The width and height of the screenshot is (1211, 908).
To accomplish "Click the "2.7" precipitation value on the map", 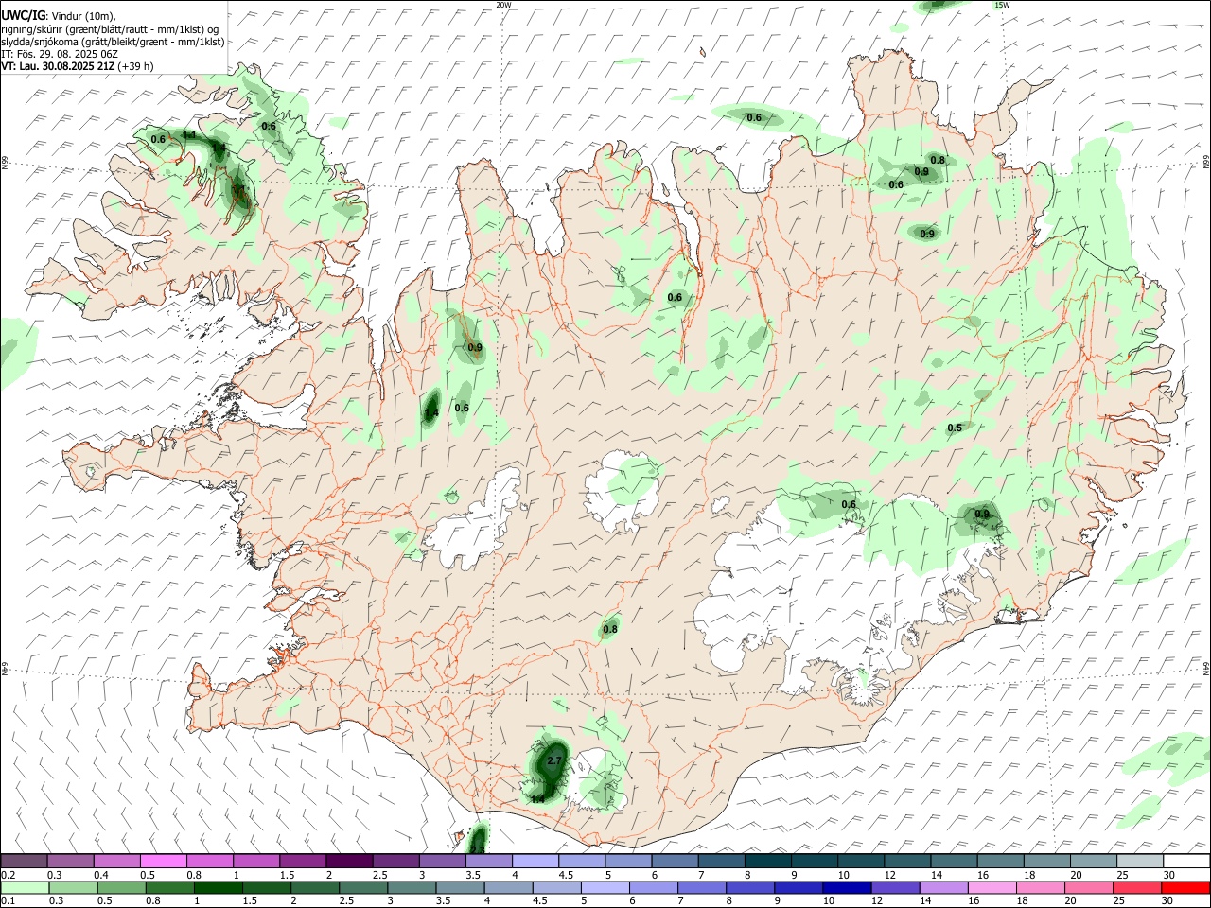I will [x=555, y=760].
